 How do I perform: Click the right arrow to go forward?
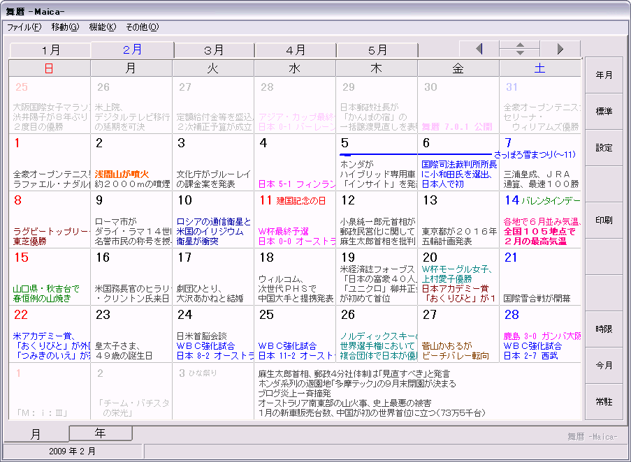coord(560,49)
